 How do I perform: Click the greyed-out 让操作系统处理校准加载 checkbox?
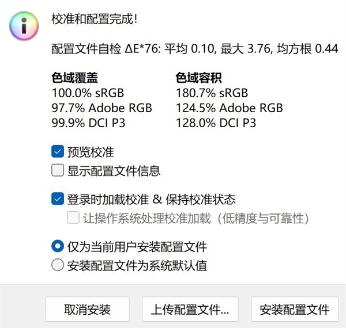(73, 218)
